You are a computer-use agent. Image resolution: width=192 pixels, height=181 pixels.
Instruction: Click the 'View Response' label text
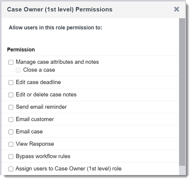(35, 144)
